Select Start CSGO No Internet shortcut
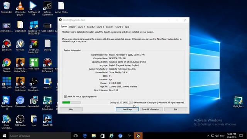Viewport: 247px width, 139px height. click(20, 84)
